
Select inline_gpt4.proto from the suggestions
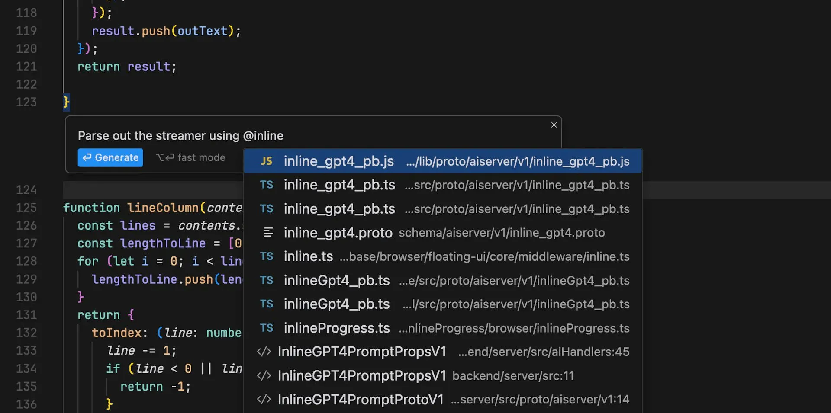tap(442, 233)
